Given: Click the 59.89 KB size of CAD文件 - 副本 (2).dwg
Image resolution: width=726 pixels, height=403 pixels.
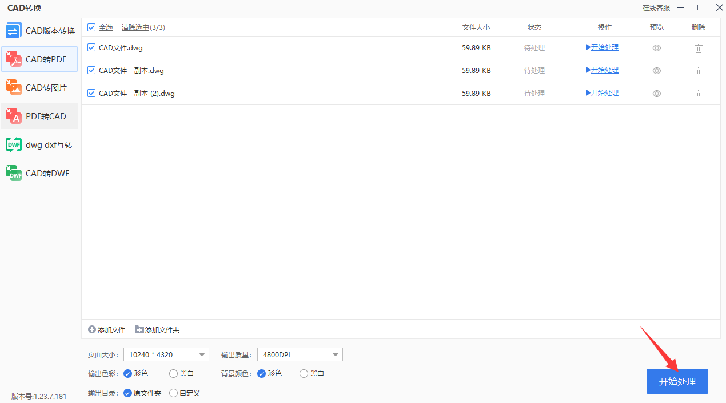Looking at the screenshot, I should pyautogui.click(x=476, y=93).
